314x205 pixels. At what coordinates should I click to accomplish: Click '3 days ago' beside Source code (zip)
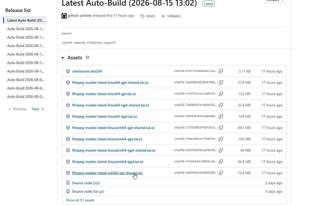[x=274, y=183]
